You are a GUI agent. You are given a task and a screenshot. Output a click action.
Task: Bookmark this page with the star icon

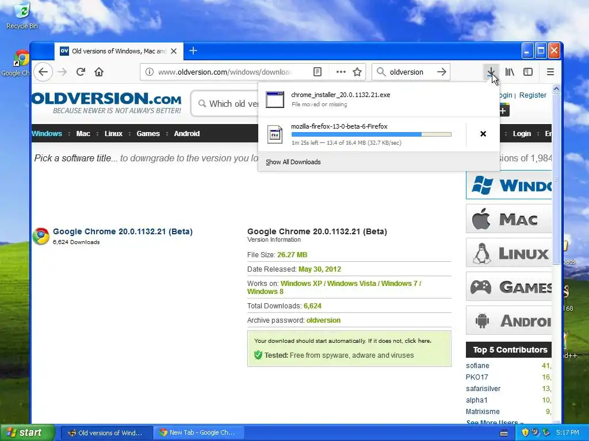357,72
